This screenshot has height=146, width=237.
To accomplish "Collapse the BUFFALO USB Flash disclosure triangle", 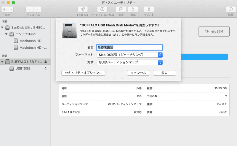I will click(x=2, y=62).
